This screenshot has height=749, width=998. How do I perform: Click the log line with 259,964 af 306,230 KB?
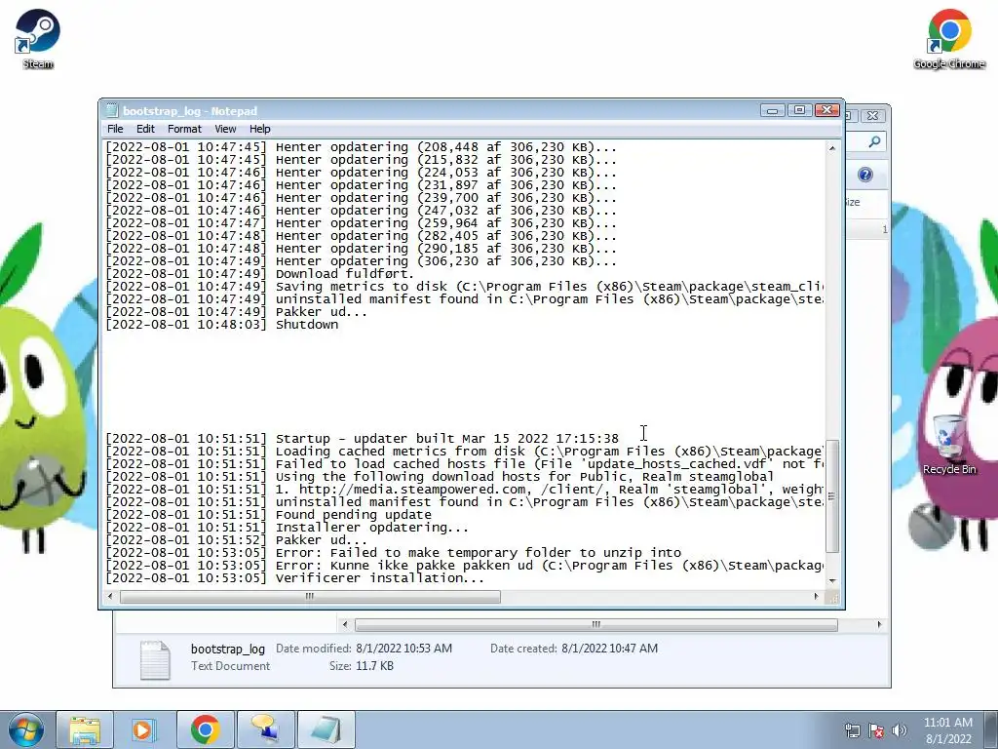[x=362, y=223]
